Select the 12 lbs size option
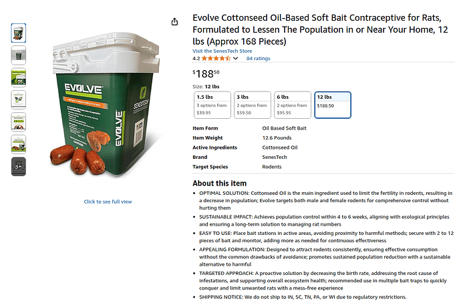Viewport: 461px width, 305px height. [333, 105]
